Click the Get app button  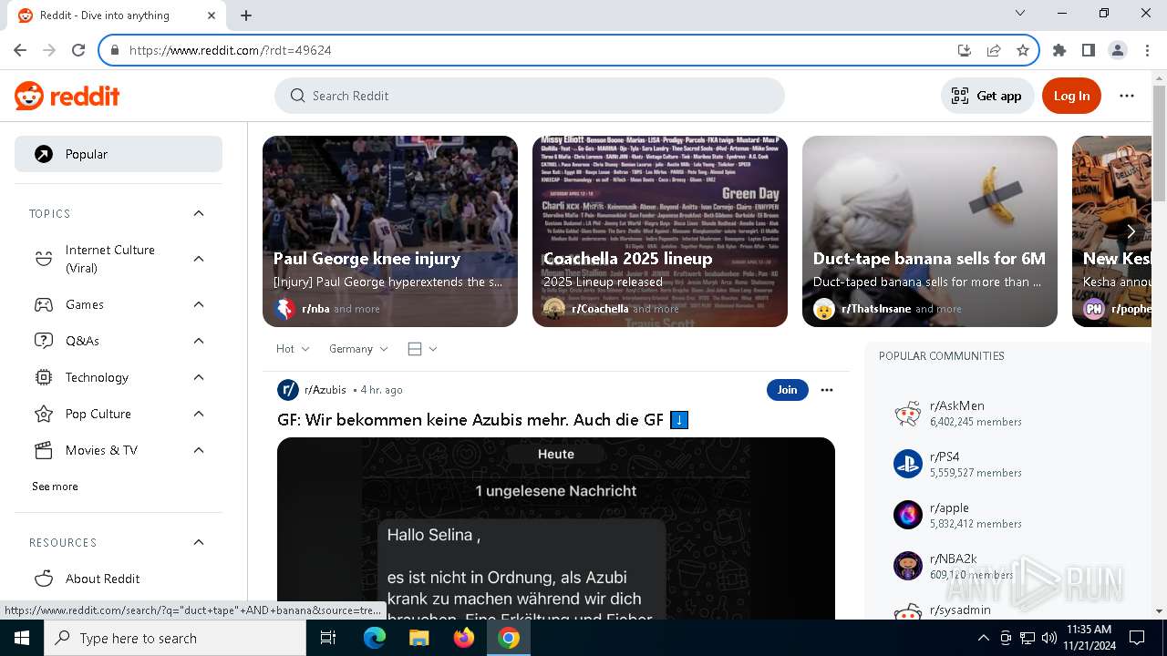click(987, 96)
